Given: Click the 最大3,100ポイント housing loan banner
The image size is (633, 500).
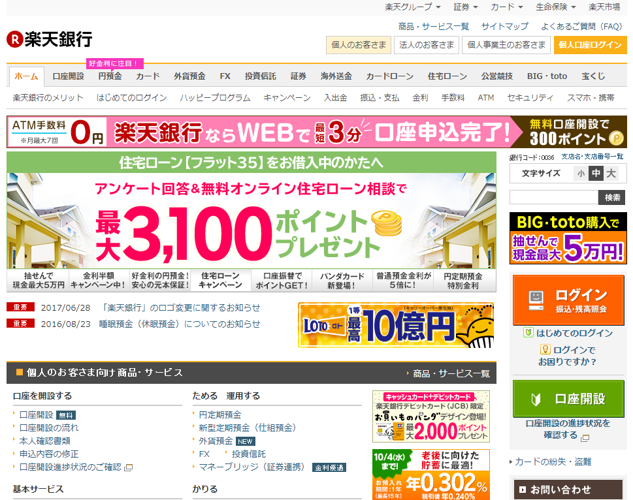Looking at the screenshot, I should click(251, 210).
